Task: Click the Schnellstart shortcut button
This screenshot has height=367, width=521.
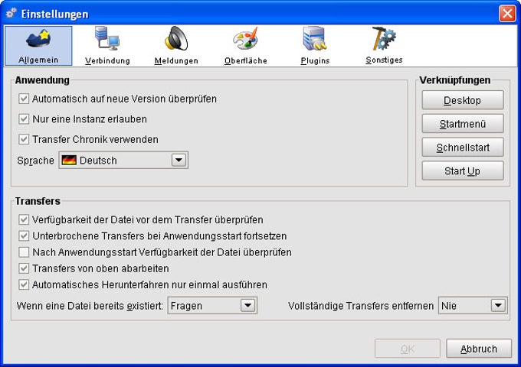Action: click(463, 147)
